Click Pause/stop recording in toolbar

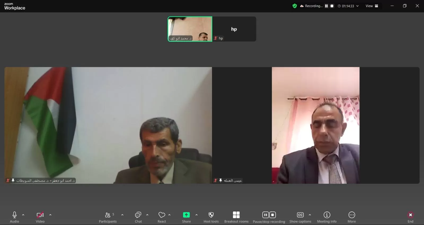tap(269, 217)
